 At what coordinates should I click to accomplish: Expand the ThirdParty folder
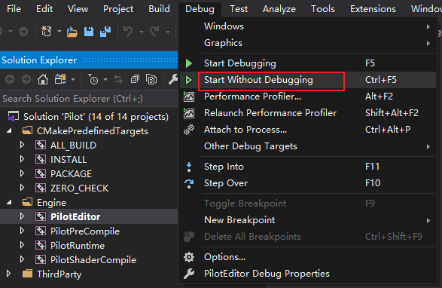tap(8, 274)
